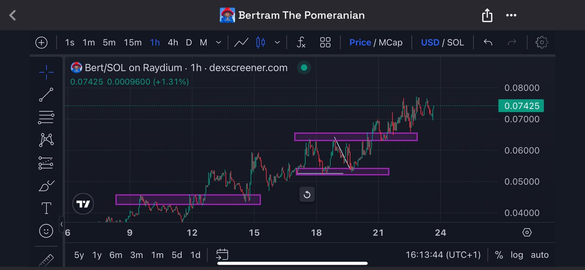Image resolution: width=585 pixels, height=270 pixels.
Task: Set range to 1d
Action: (x=195, y=255)
